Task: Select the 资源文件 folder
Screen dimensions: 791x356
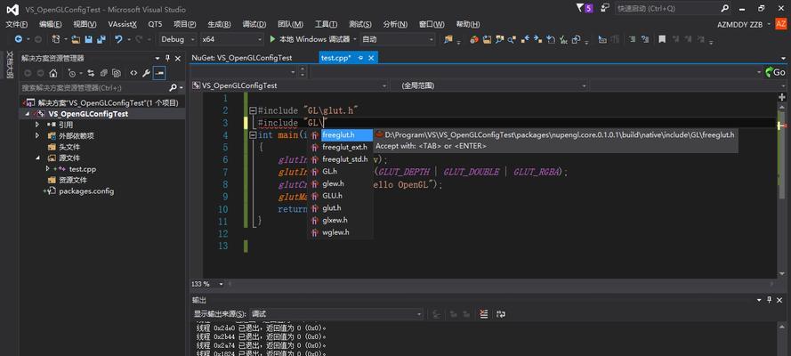Action: tap(73, 180)
